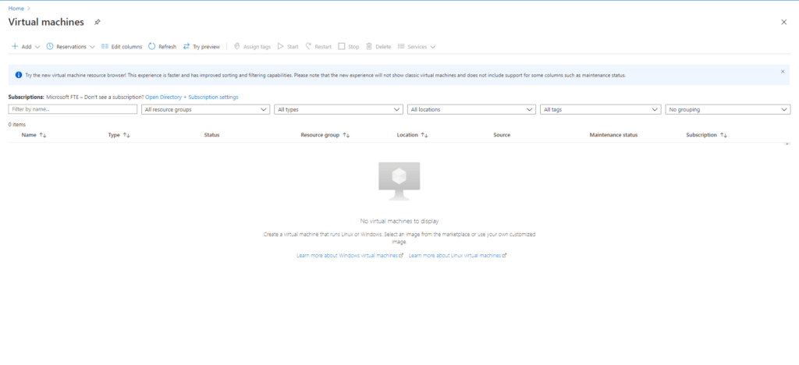Go to Home breadcrumb link
Viewport: 799px width, 365px height.
tap(16, 8)
